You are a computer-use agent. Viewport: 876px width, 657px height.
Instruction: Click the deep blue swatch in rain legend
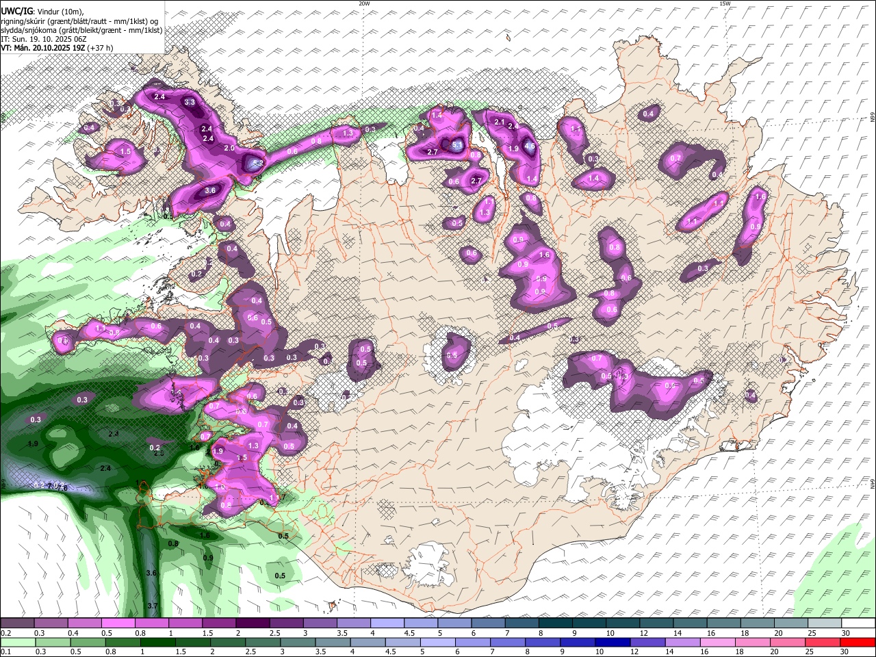coord(611,642)
